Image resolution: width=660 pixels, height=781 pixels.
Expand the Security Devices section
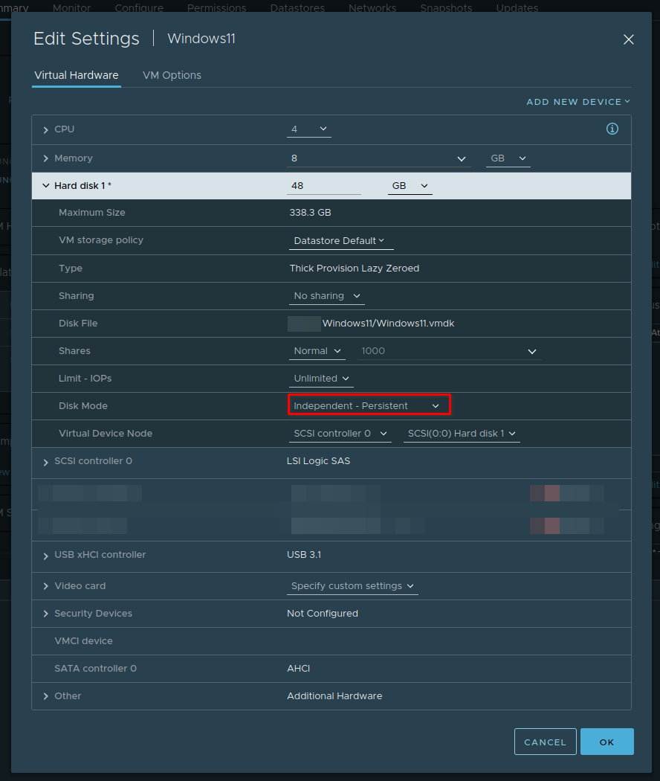pyautogui.click(x=45, y=613)
